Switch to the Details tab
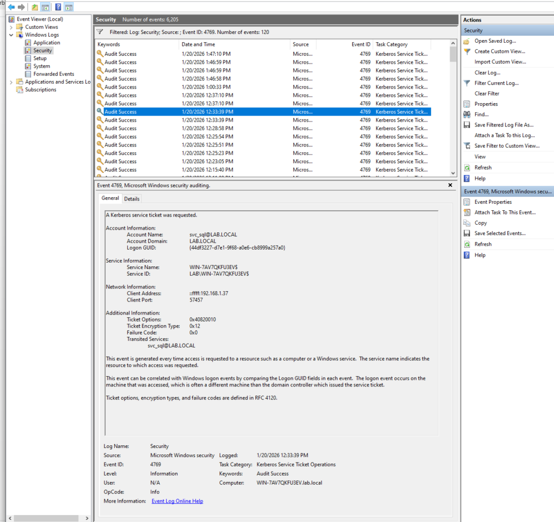Image resolution: width=554 pixels, height=522 pixels. point(132,199)
